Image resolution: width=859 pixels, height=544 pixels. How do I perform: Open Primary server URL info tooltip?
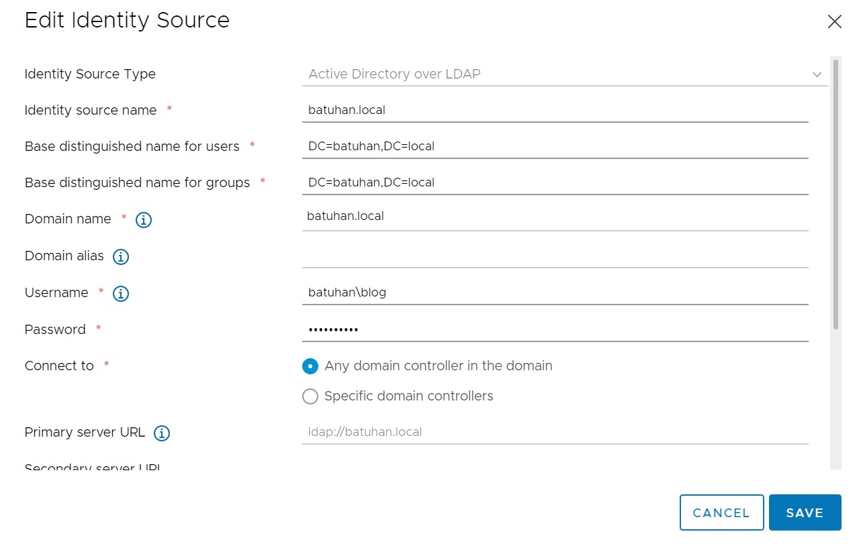162,433
